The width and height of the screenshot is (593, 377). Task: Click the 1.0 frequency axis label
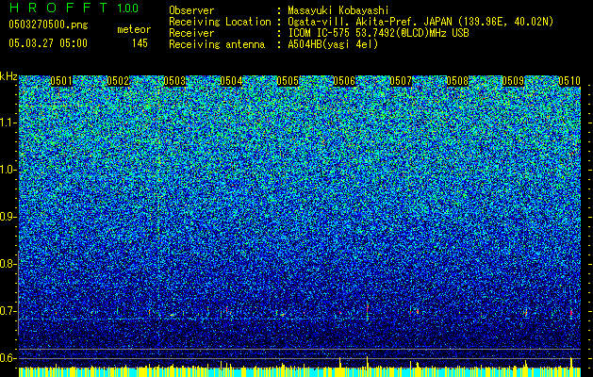[8, 170]
